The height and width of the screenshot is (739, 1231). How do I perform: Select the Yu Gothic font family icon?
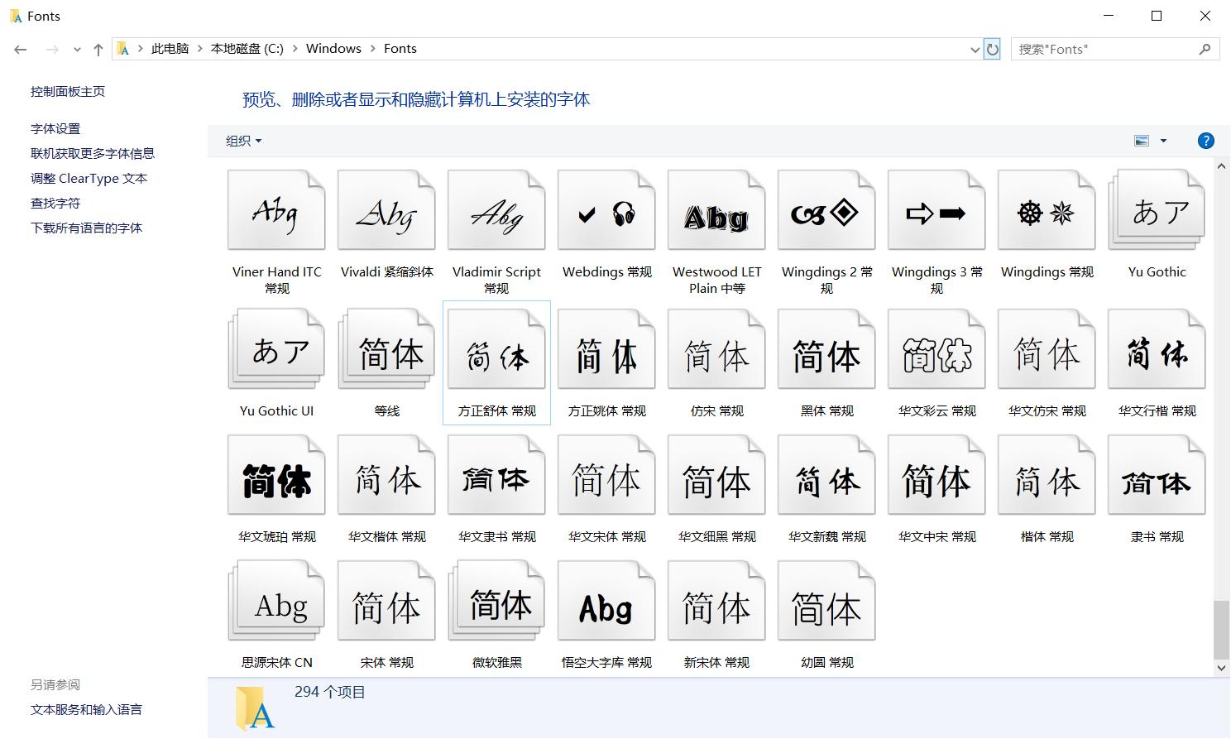(1157, 210)
